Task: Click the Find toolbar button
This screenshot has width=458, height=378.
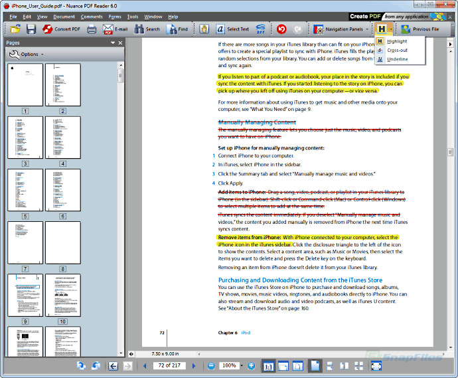Action: [x=177, y=29]
